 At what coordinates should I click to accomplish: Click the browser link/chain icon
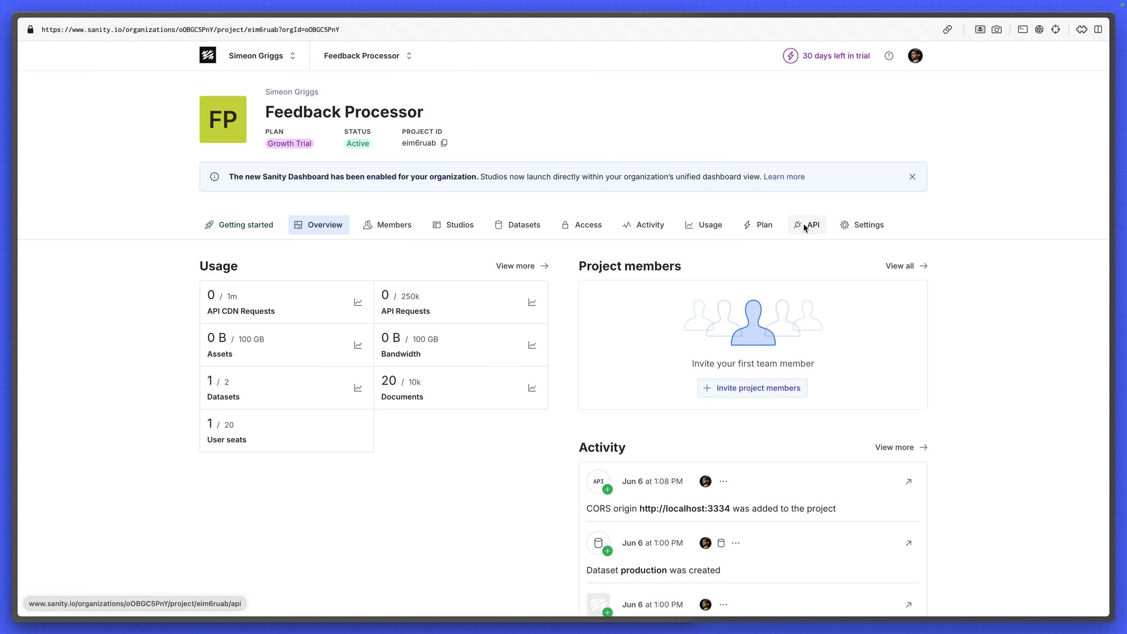pyautogui.click(x=947, y=30)
